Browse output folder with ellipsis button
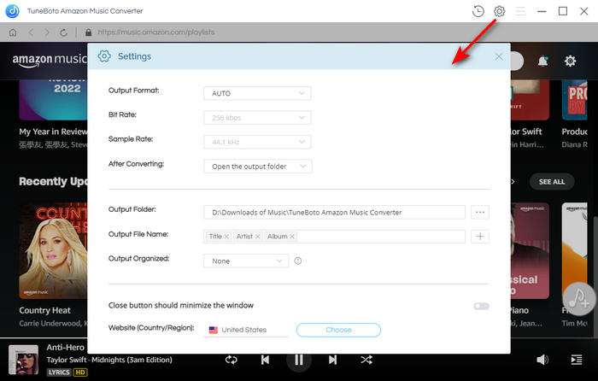This screenshot has height=381, width=598. [480, 212]
